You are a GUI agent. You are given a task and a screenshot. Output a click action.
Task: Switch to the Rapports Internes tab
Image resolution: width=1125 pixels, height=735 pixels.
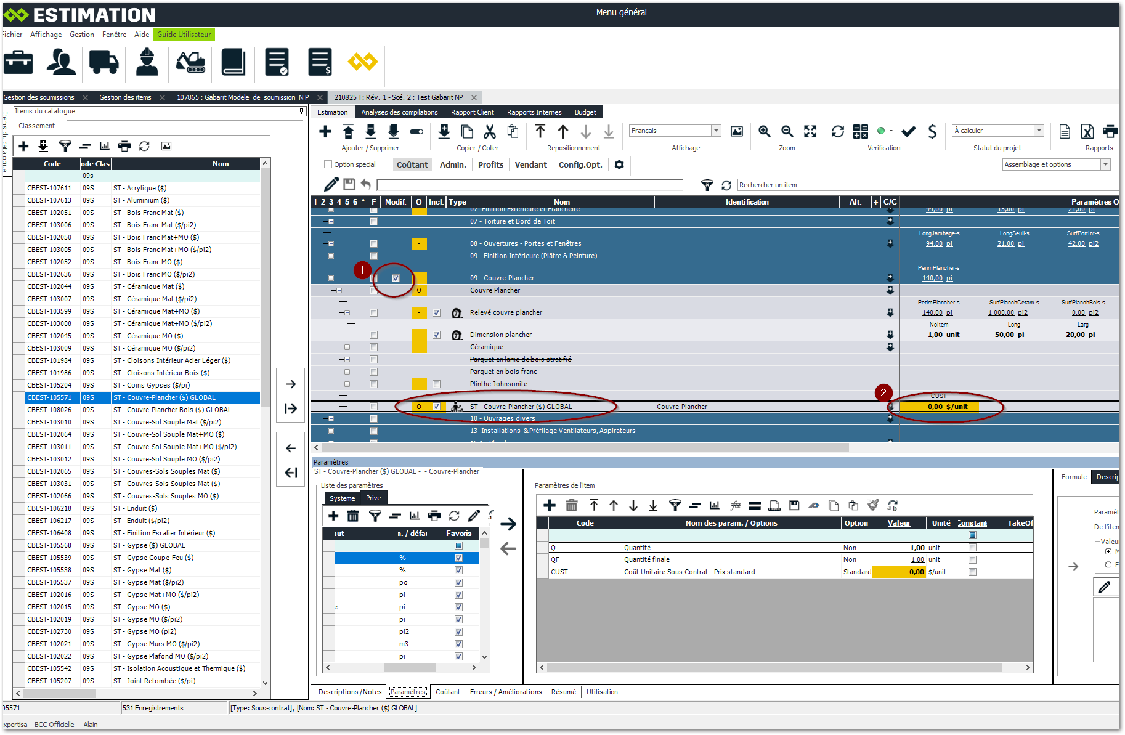click(534, 112)
